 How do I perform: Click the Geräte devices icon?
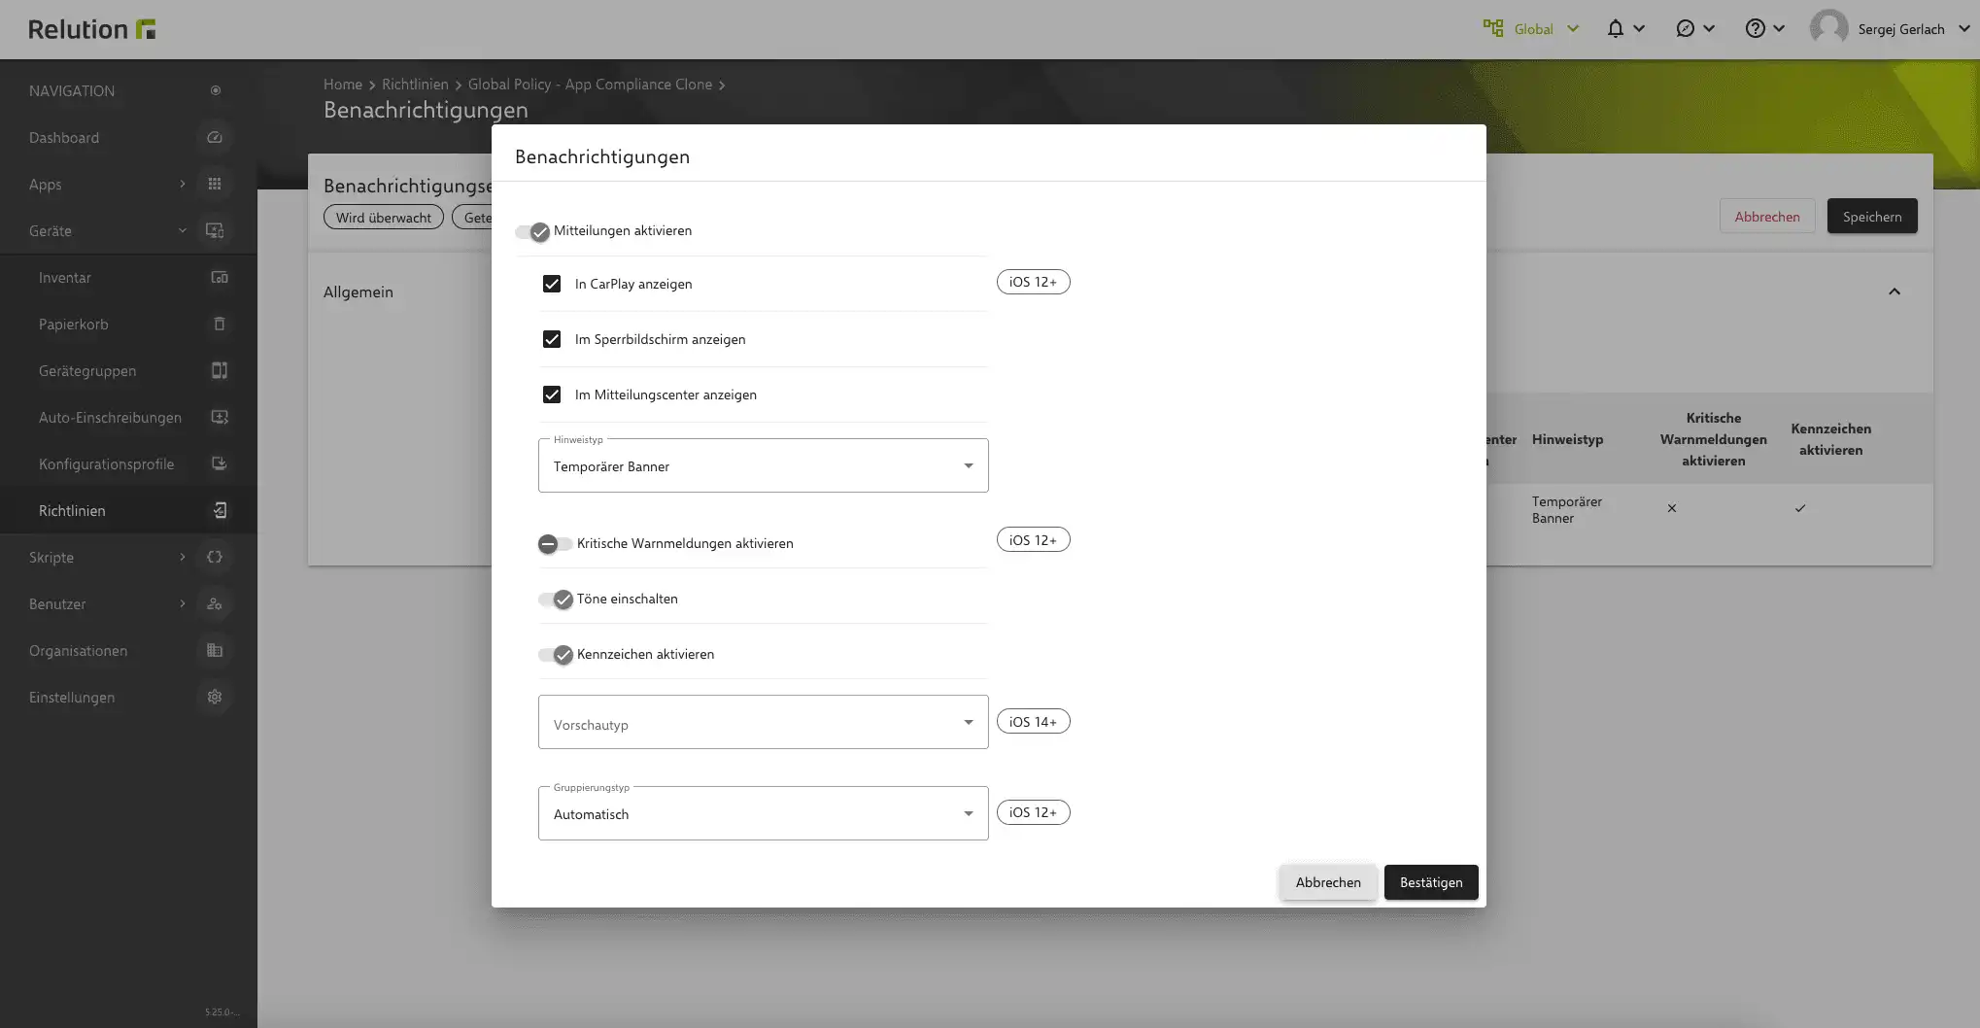coord(215,230)
